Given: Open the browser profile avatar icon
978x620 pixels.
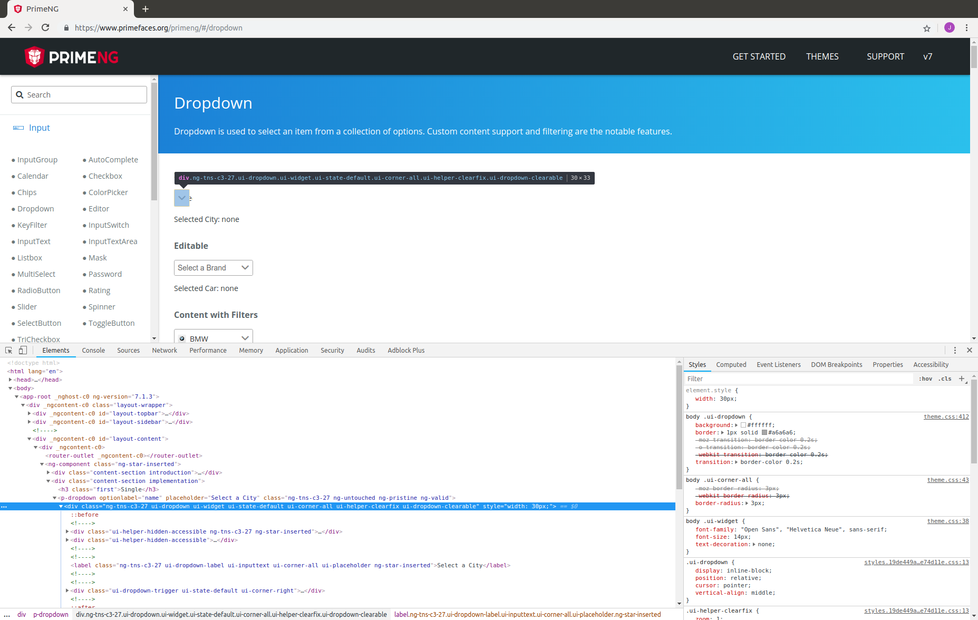Looking at the screenshot, I should click(x=950, y=28).
